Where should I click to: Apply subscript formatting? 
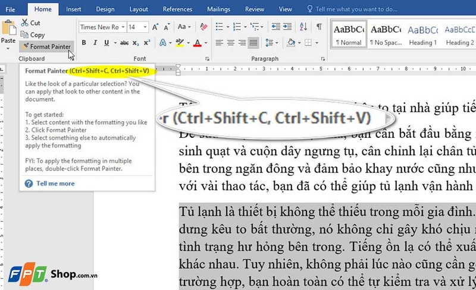pyautogui.click(x=136, y=43)
